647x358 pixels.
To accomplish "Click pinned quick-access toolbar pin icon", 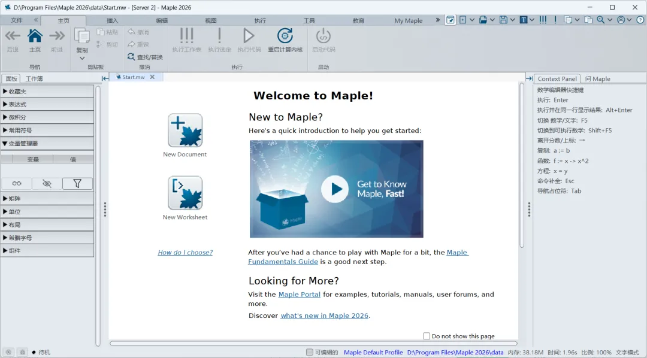I will (451, 20).
